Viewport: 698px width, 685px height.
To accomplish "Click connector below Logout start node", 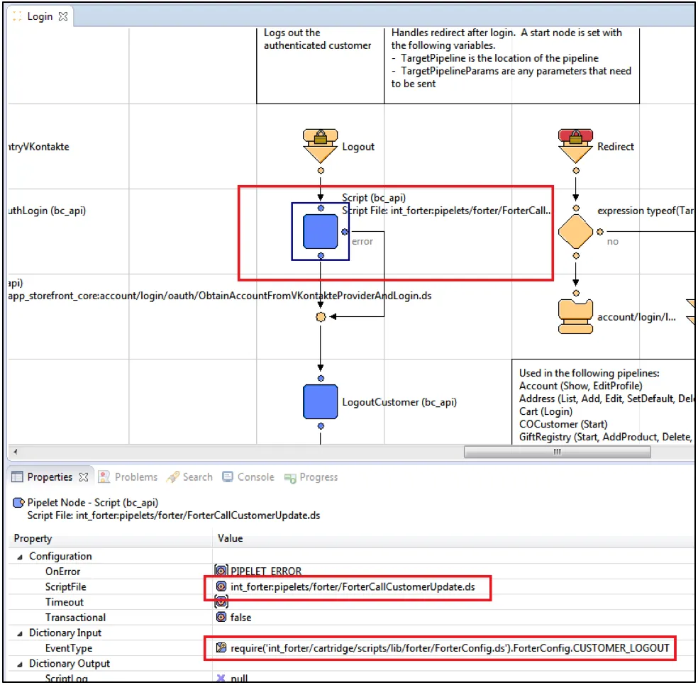I will 321,171.
